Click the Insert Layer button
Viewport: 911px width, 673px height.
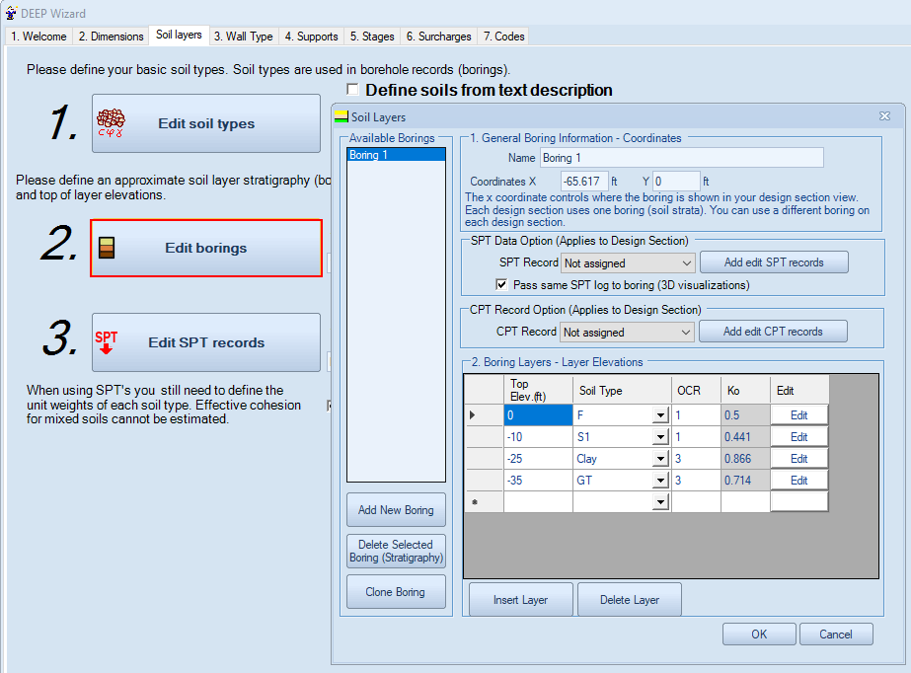520,600
